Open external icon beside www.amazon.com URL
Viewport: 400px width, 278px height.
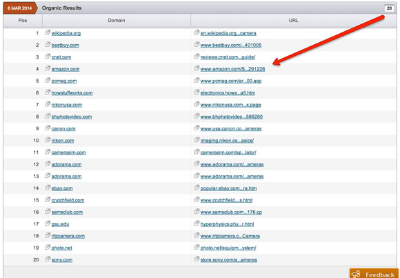point(197,68)
